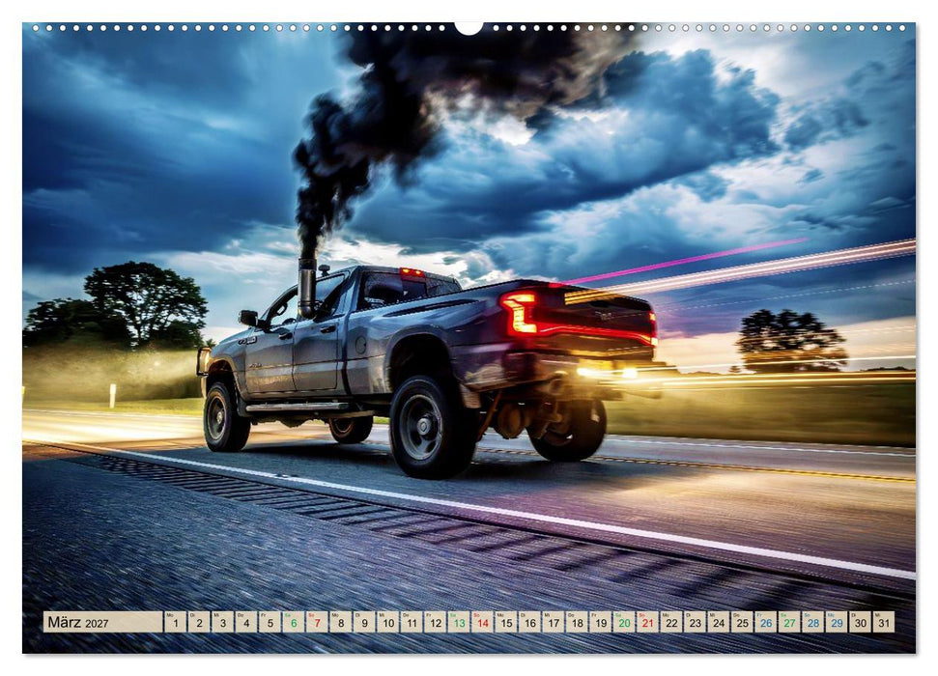Select day 4 in the calendar strip
The image size is (938, 676).
point(246,622)
